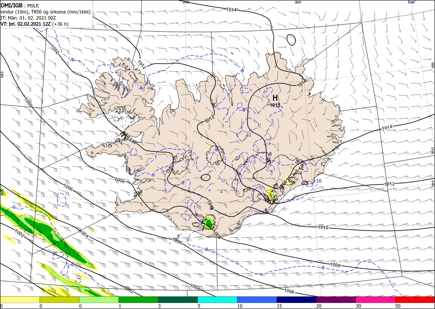Click legend value '50'
Image resolution: width=435 pixels, height=309 pixels.
point(398,306)
